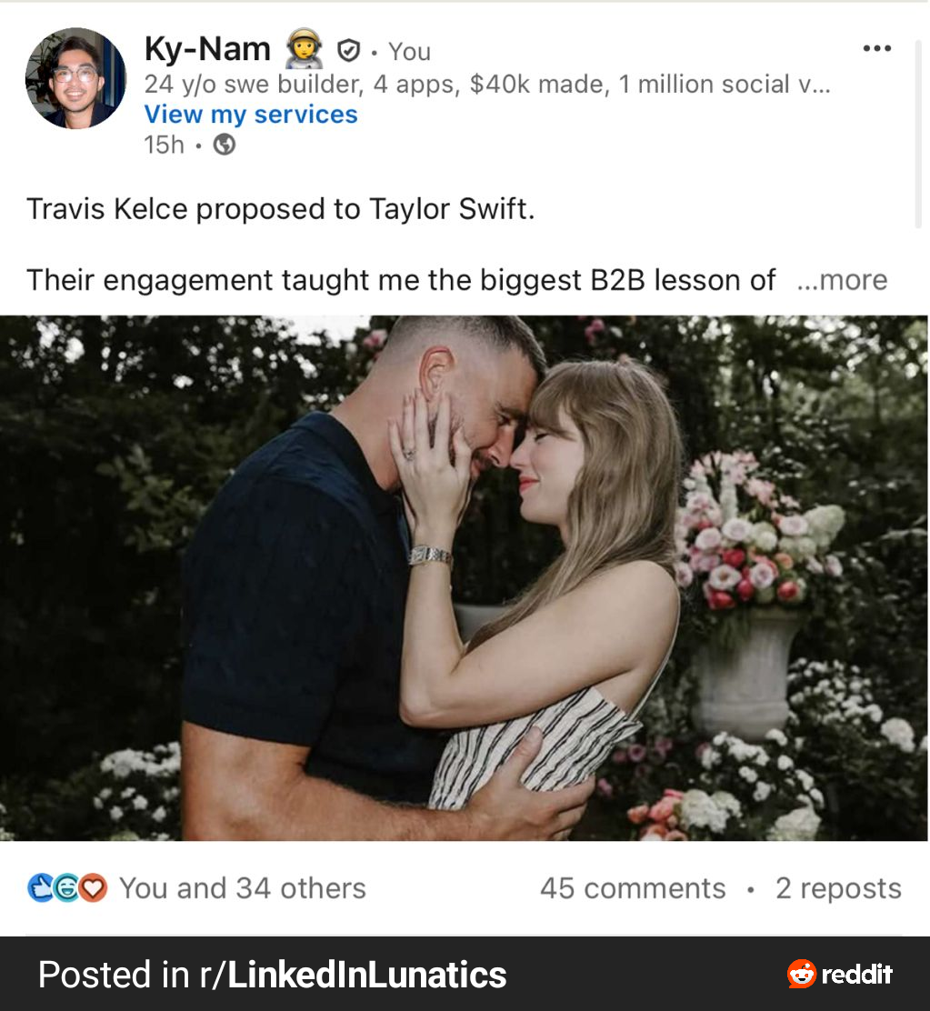Screen dimensions: 930x1011
Task: Open Ky-Nam's profile picture
Action: coord(75,78)
